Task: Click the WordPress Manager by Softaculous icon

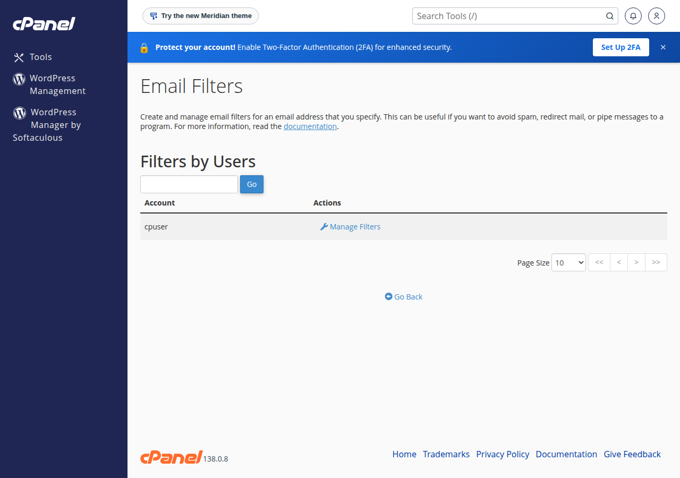Action: (x=20, y=113)
